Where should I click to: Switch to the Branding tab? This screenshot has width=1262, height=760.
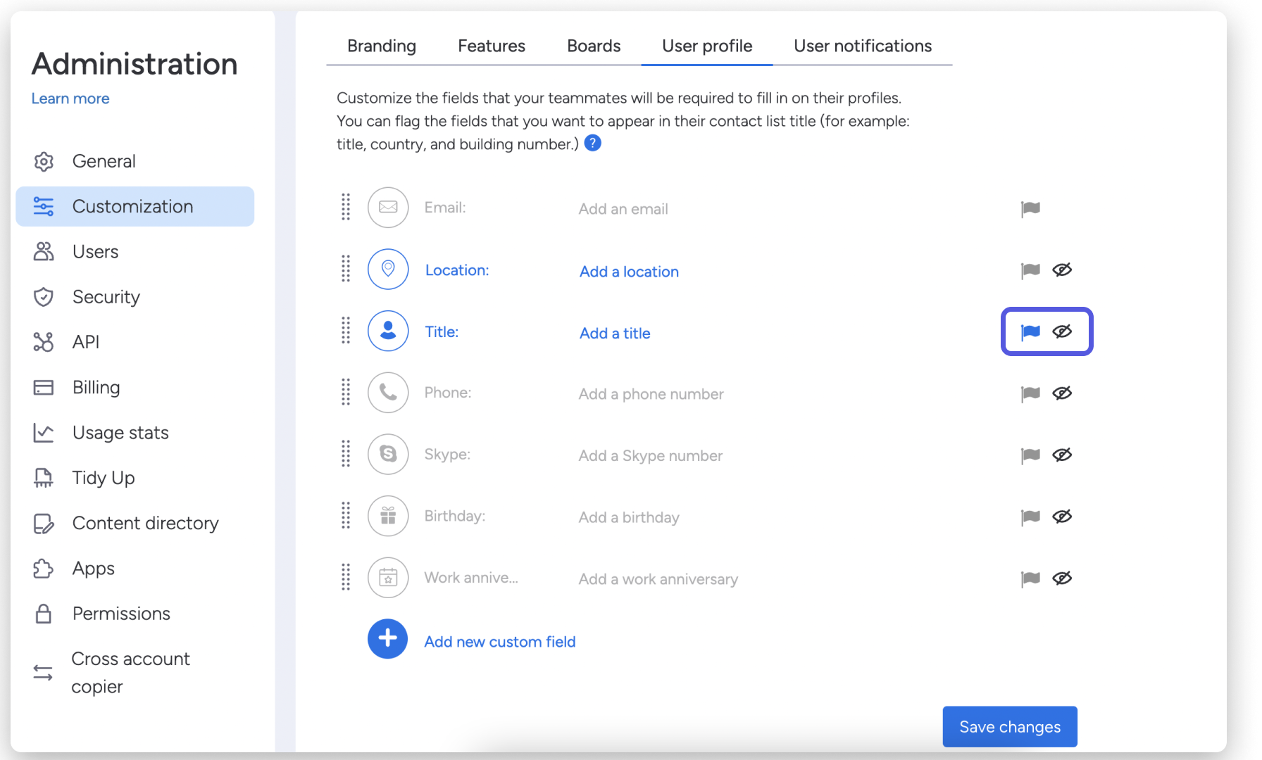(382, 46)
